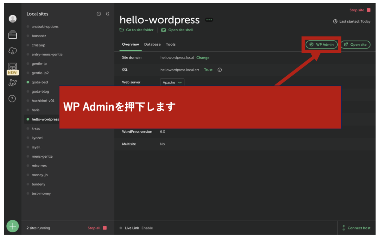This screenshot has height=239, width=380.
Task: Select miss-mrs site
Action: click(39, 166)
